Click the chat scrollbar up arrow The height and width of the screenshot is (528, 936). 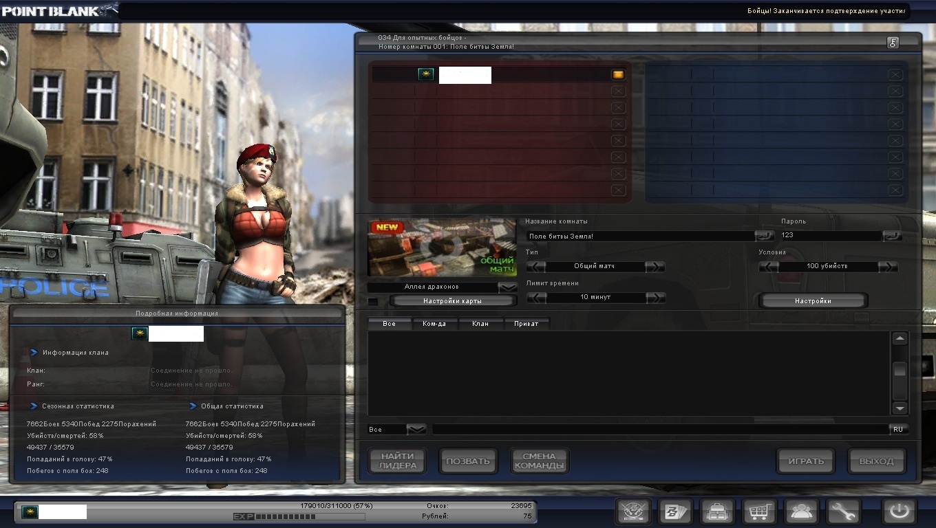(x=900, y=338)
